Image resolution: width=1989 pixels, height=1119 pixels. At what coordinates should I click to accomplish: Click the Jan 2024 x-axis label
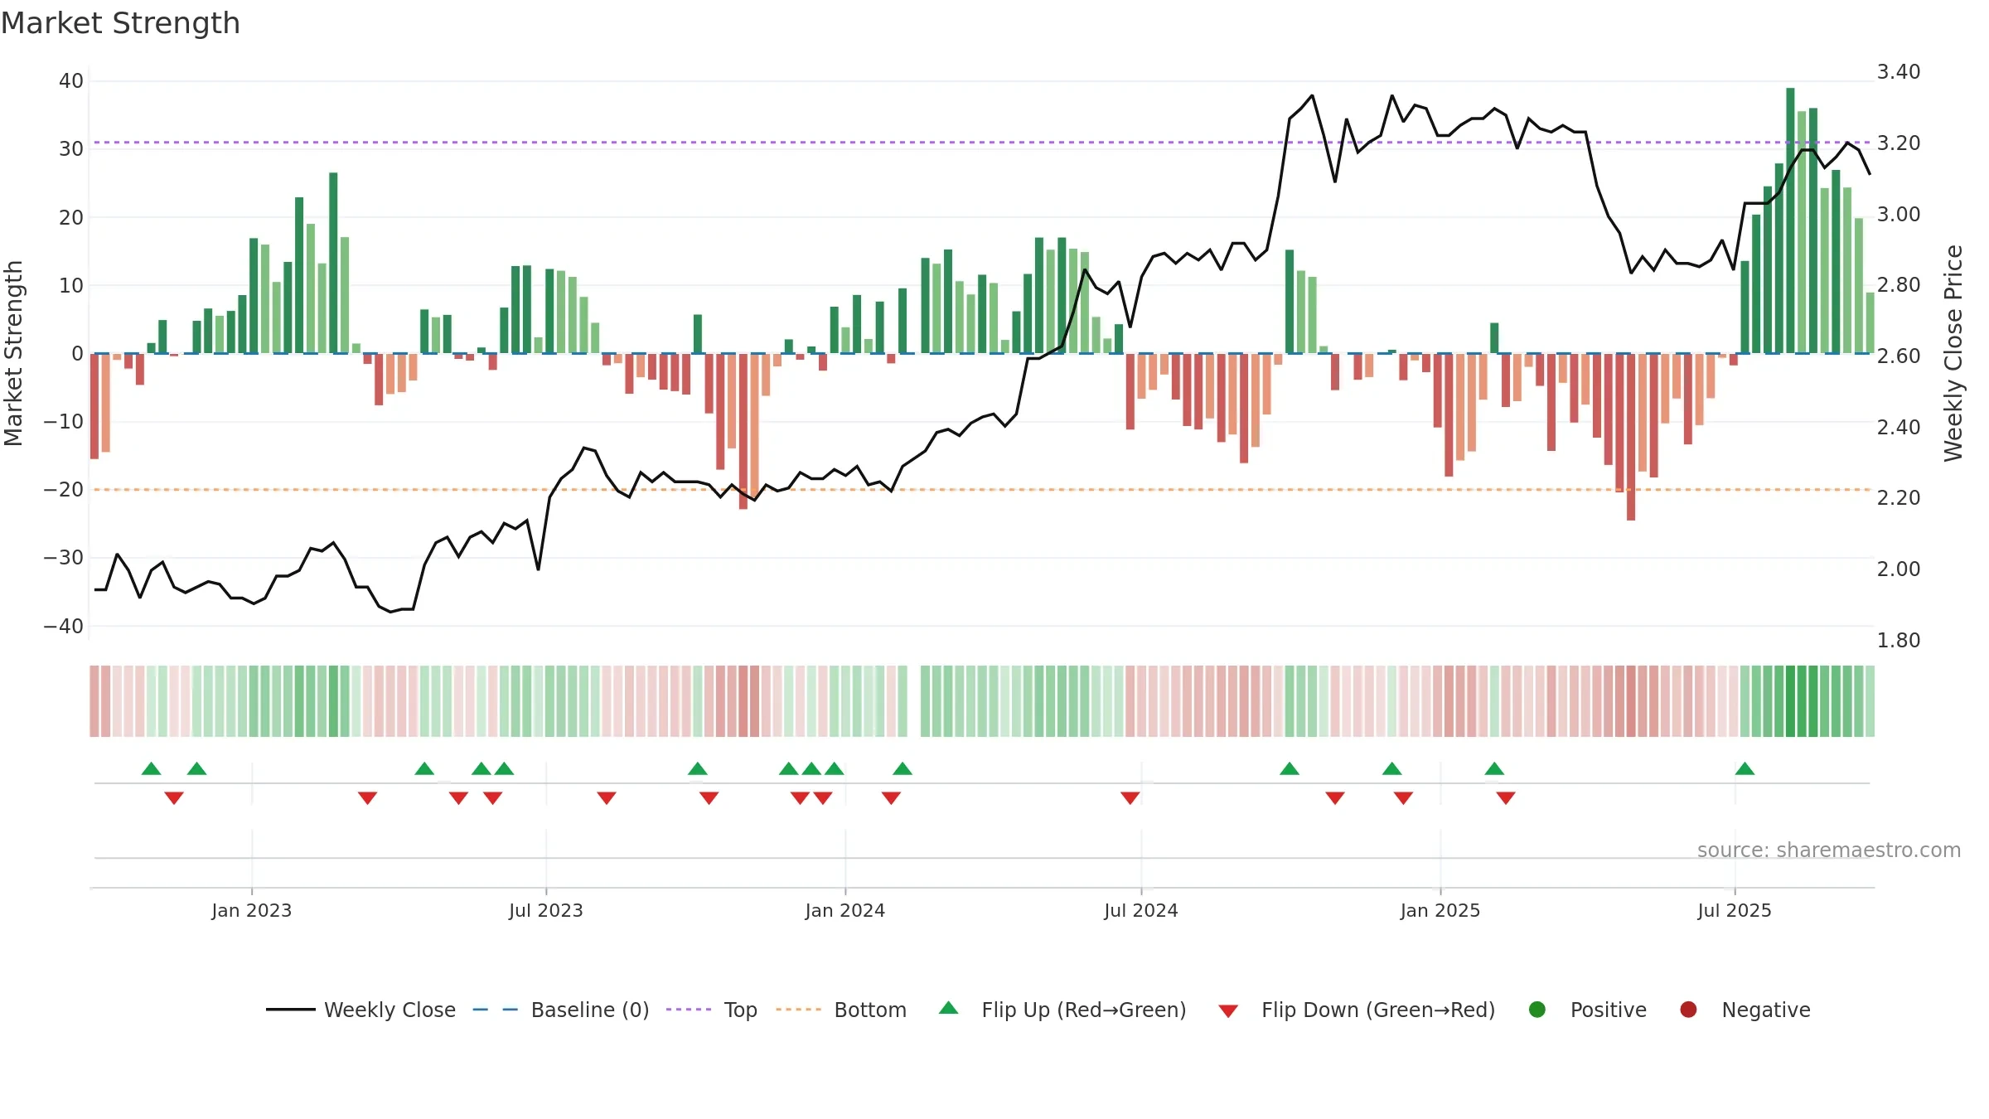845,910
